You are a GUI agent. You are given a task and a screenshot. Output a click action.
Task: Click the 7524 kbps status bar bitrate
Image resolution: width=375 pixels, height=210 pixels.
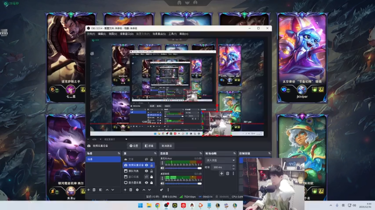(190, 196)
